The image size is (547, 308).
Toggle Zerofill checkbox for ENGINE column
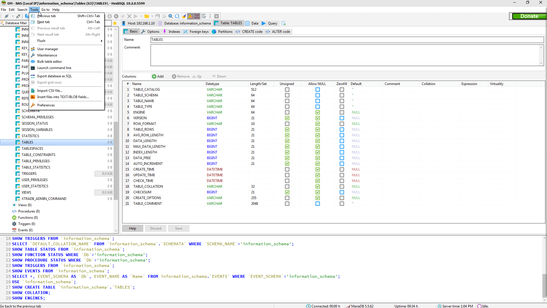tap(342, 112)
